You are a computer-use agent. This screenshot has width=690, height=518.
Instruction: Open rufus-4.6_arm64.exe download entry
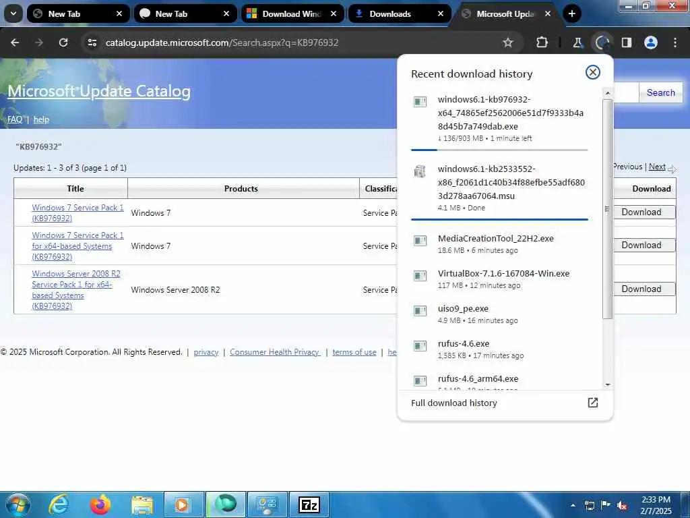point(499,380)
